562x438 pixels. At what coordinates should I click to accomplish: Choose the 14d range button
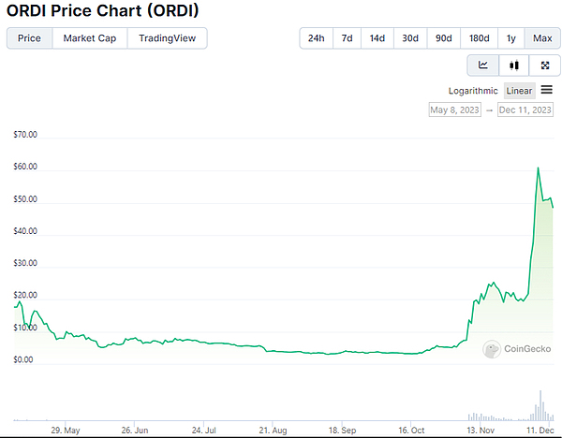pyautogui.click(x=377, y=38)
